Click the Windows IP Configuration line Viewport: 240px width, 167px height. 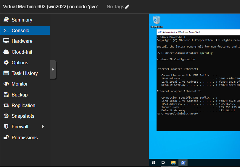[x=176, y=59]
